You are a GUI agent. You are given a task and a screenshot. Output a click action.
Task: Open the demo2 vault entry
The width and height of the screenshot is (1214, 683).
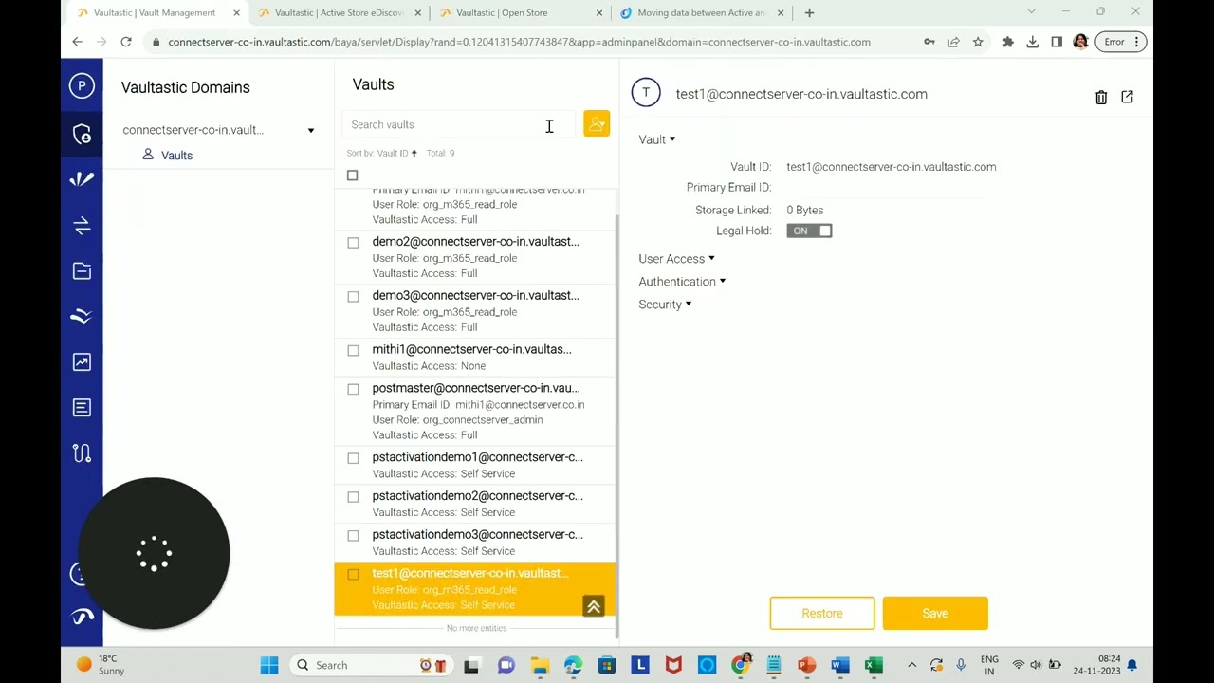tap(474, 257)
